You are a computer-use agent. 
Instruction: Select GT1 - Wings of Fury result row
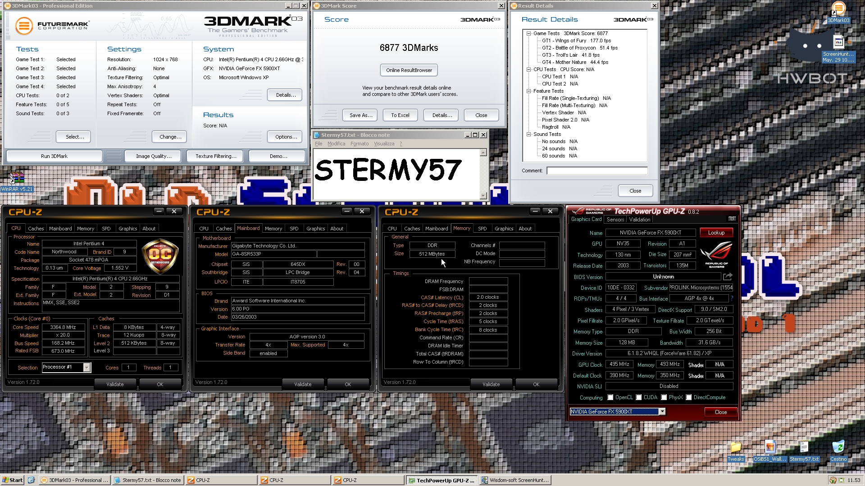[576, 40]
